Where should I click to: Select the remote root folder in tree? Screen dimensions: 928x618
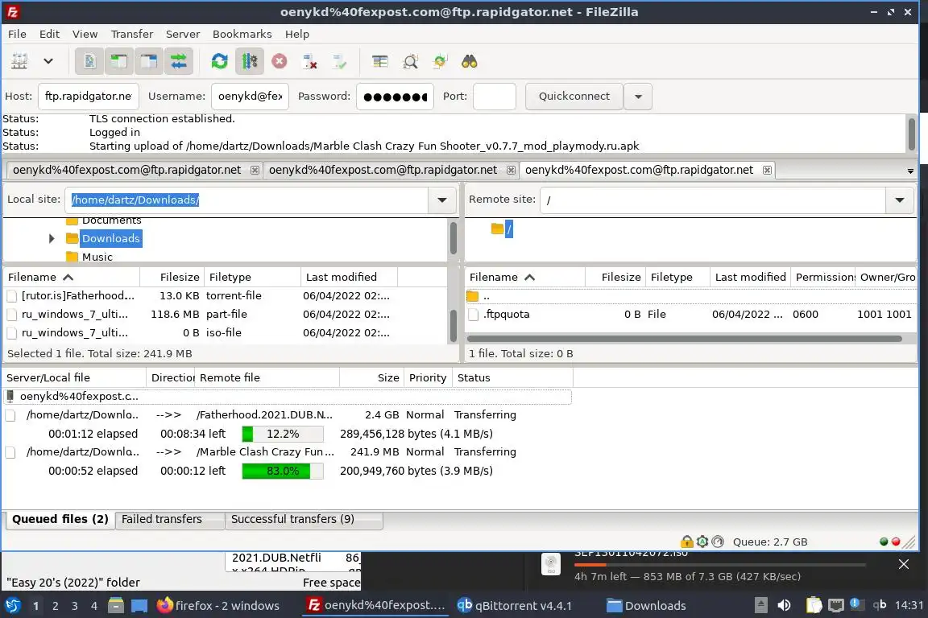click(509, 229)
